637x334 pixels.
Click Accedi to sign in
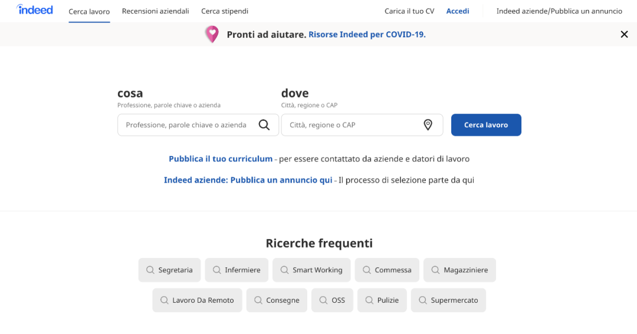tap(458, 11)
